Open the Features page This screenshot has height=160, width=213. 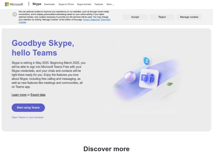99,4
